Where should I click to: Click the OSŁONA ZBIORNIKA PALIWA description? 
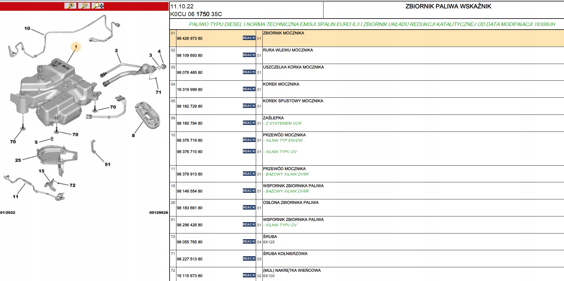291,203
